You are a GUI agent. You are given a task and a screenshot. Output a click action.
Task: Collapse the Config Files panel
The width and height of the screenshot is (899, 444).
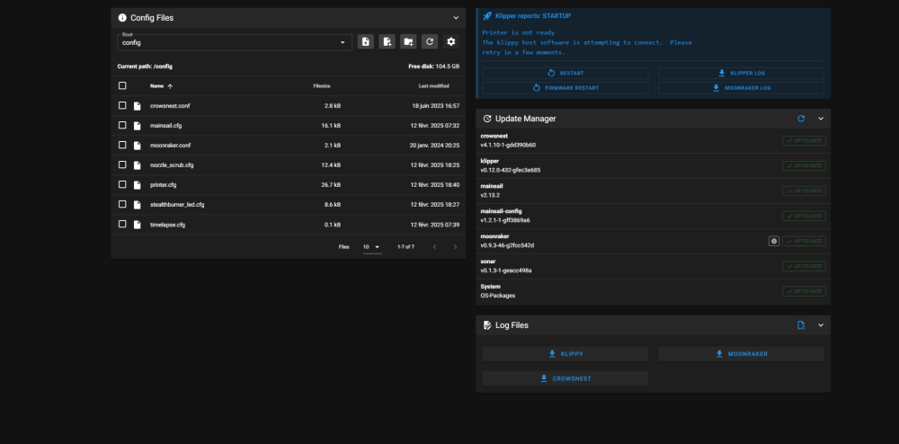tap(456, 18)
